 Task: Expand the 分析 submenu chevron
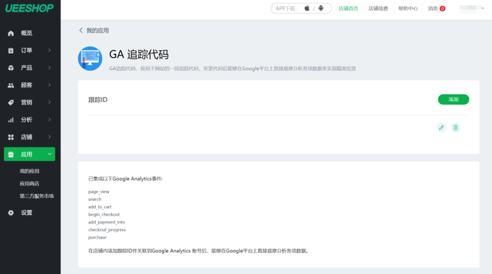tap(50, 119)
